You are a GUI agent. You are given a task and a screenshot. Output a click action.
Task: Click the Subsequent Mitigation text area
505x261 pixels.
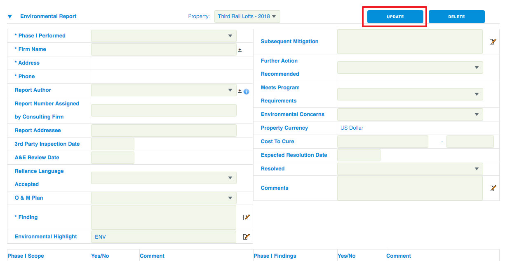[x=410, y=42]
